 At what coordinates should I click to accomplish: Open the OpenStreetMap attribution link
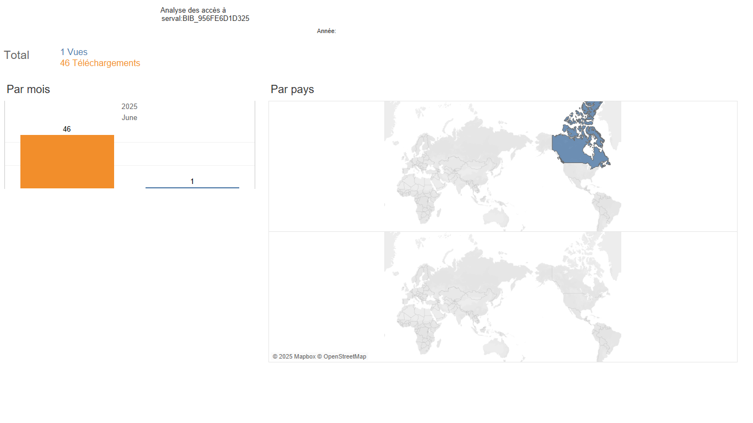click(x=342, y=357)
